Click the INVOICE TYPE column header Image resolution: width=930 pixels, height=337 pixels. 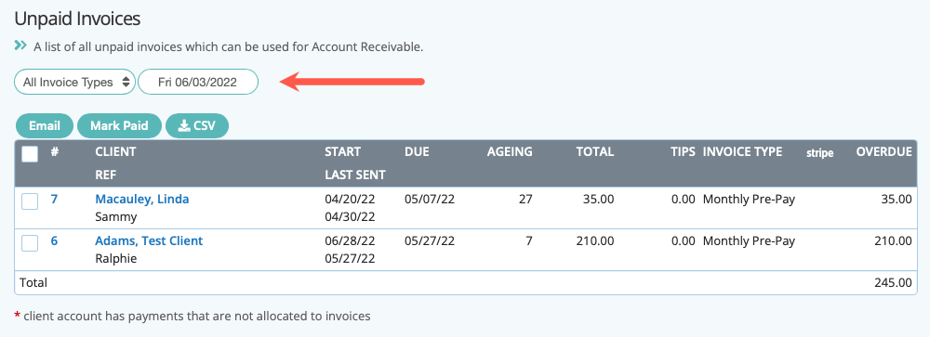742,152
